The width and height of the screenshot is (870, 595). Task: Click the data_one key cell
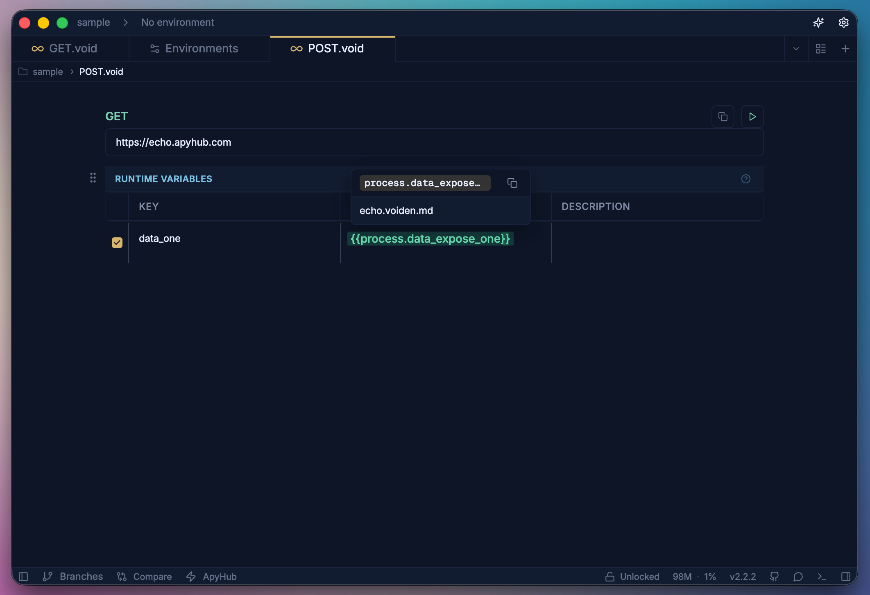234,242
